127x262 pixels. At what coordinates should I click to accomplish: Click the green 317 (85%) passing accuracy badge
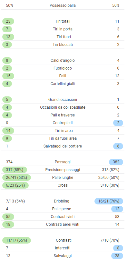pyautogui.click(x=15, y=170)
